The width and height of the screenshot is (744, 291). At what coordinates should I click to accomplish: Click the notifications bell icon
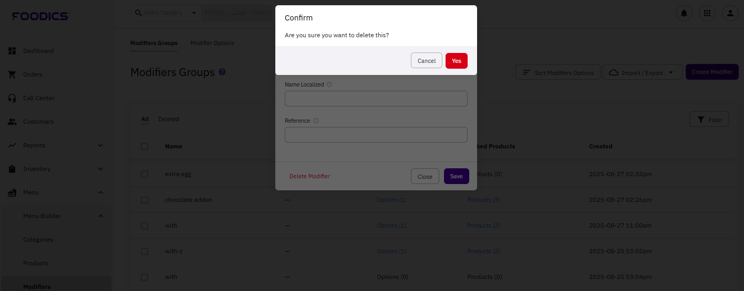[x=684, y=14]
